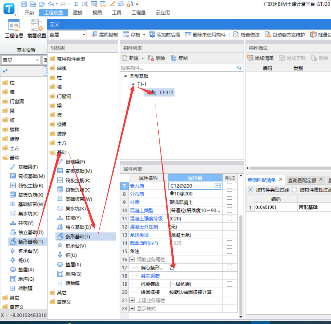The image size is (331, 324).
Task: Open the 建模 ribbon tab
Action: click(x=78, y=13)
